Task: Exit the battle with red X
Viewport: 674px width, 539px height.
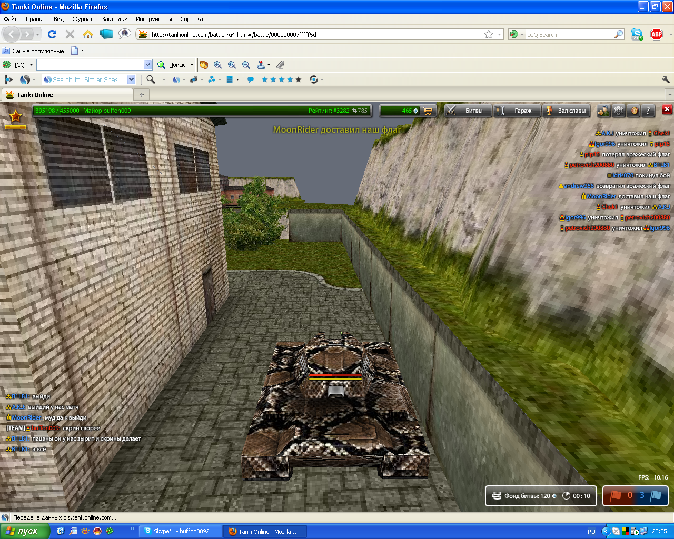Action: [x=667, y=109]
